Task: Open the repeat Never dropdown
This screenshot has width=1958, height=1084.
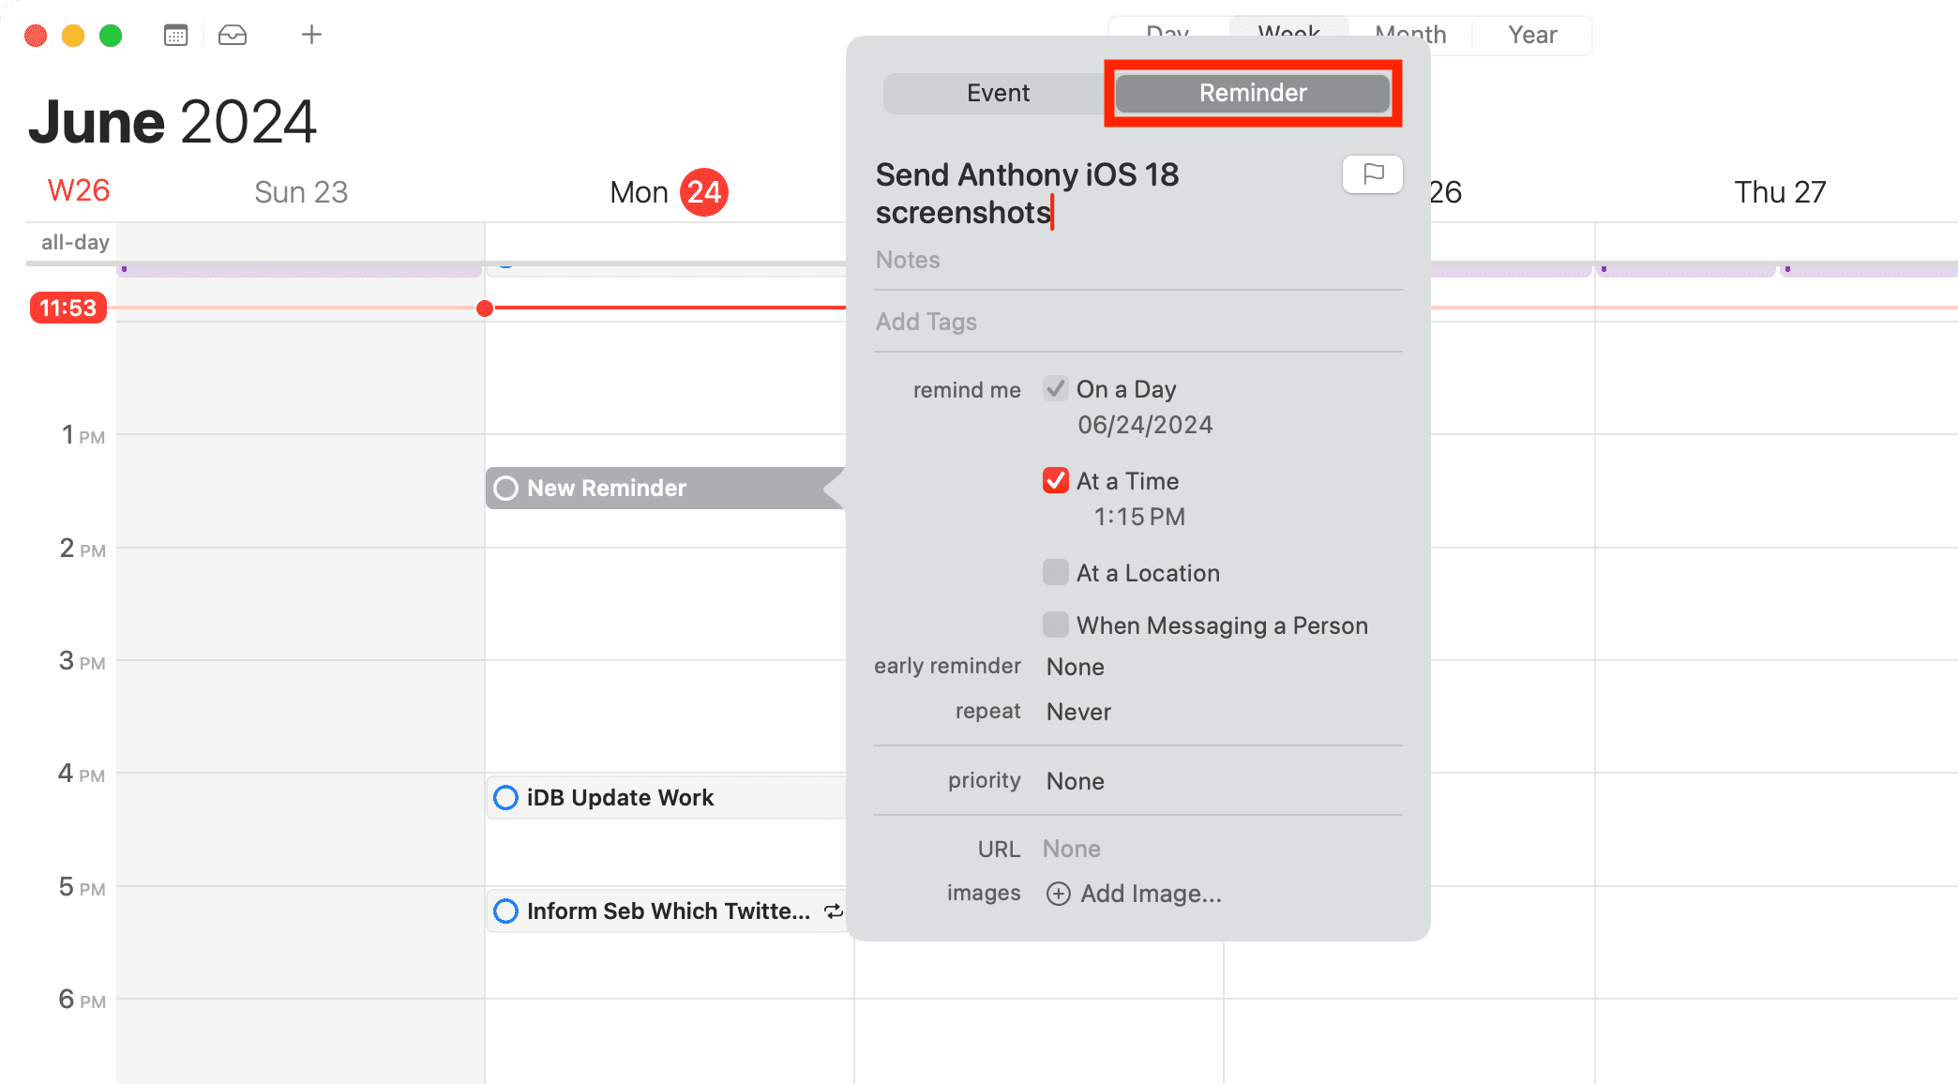Action: [1078, 712]
